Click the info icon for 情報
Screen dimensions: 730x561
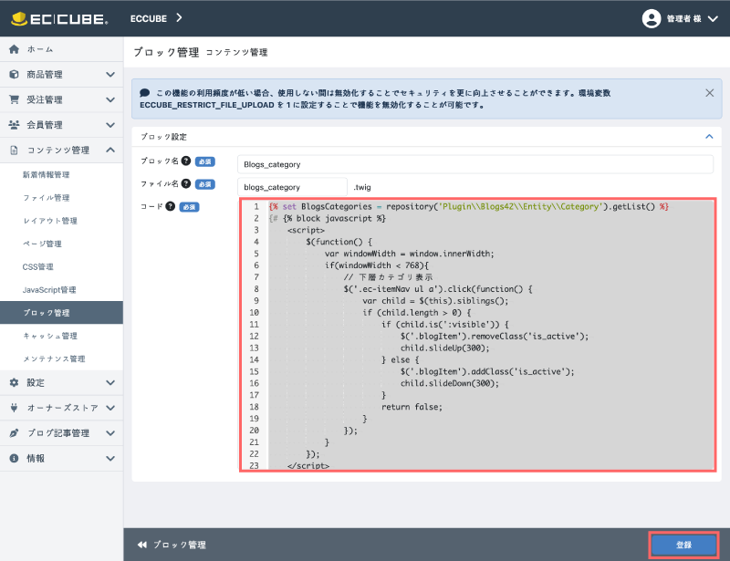[14, 458]
